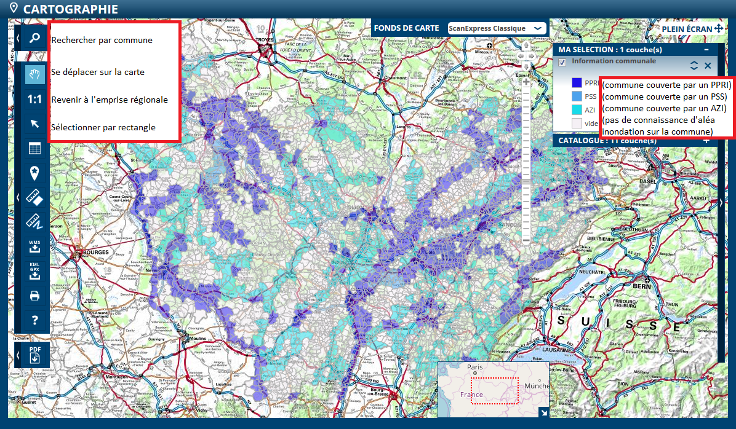This screenshot has width=736, height=429.
Task: Click the location marker pin tool
Action: pos(34,173)
